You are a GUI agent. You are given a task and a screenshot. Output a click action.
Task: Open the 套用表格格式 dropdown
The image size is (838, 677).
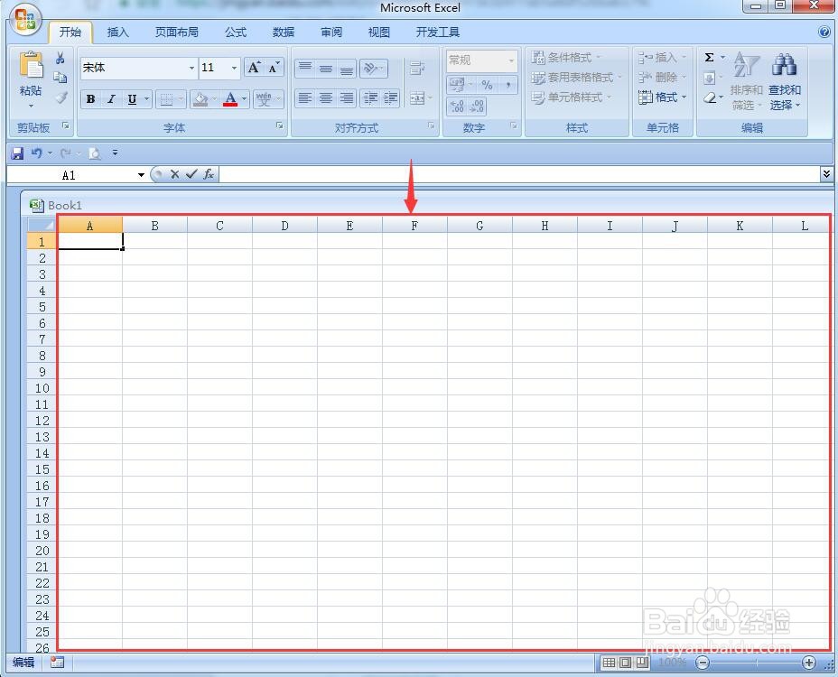point(577,78)
